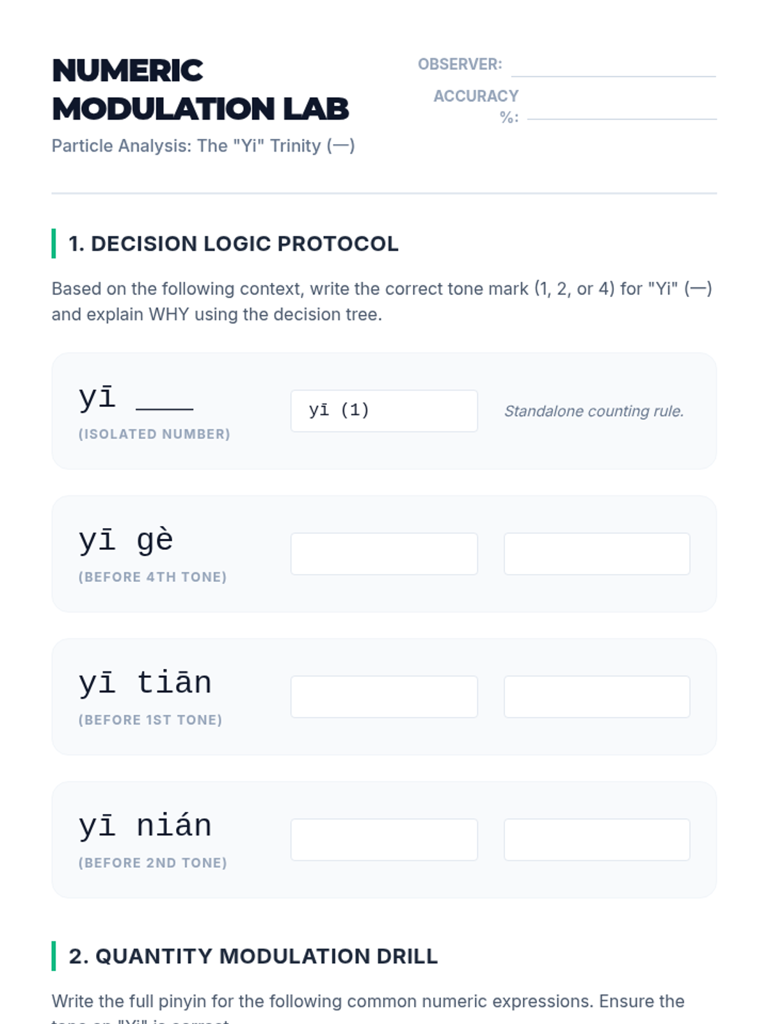Screen dimensions: 768x1024
Task: Click the 'yī gè' pinyin prompt
Action: [x=126, y=540]
